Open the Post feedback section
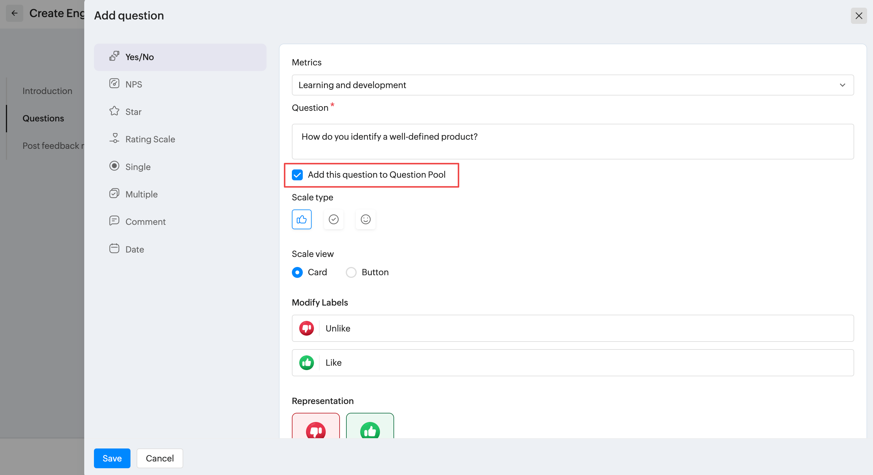Image resolution: width=873 pixels, height=475 pixels. point(53,146)
